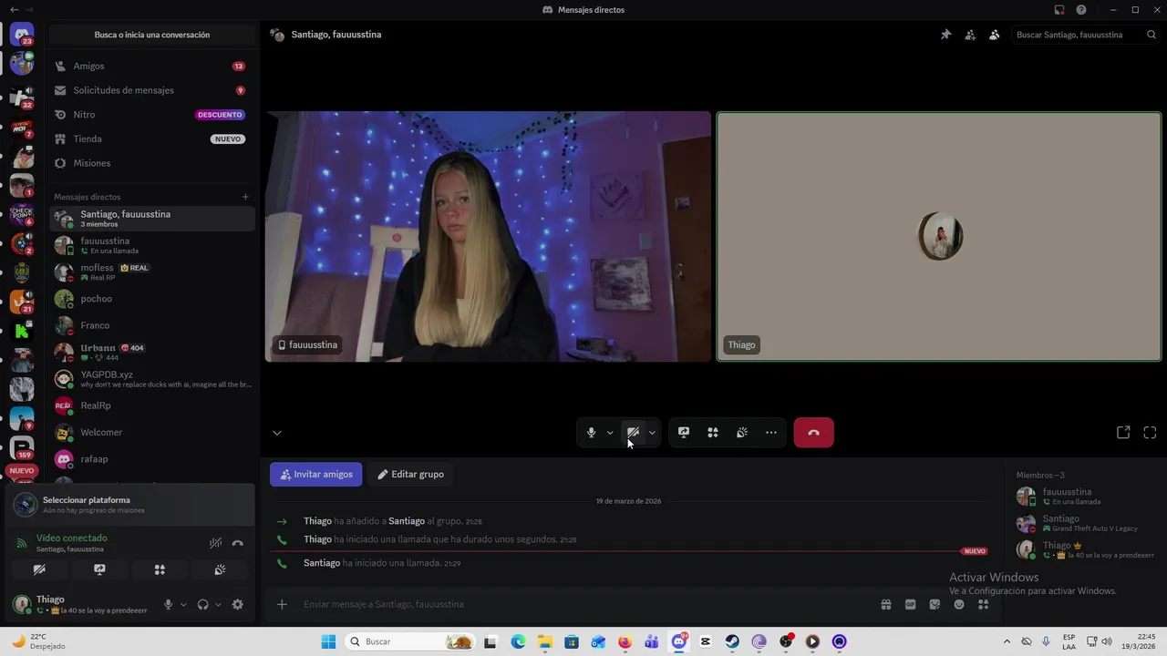Turn on camera in call controls
This screenshot has width=1167, height=656.
[633, 433]
